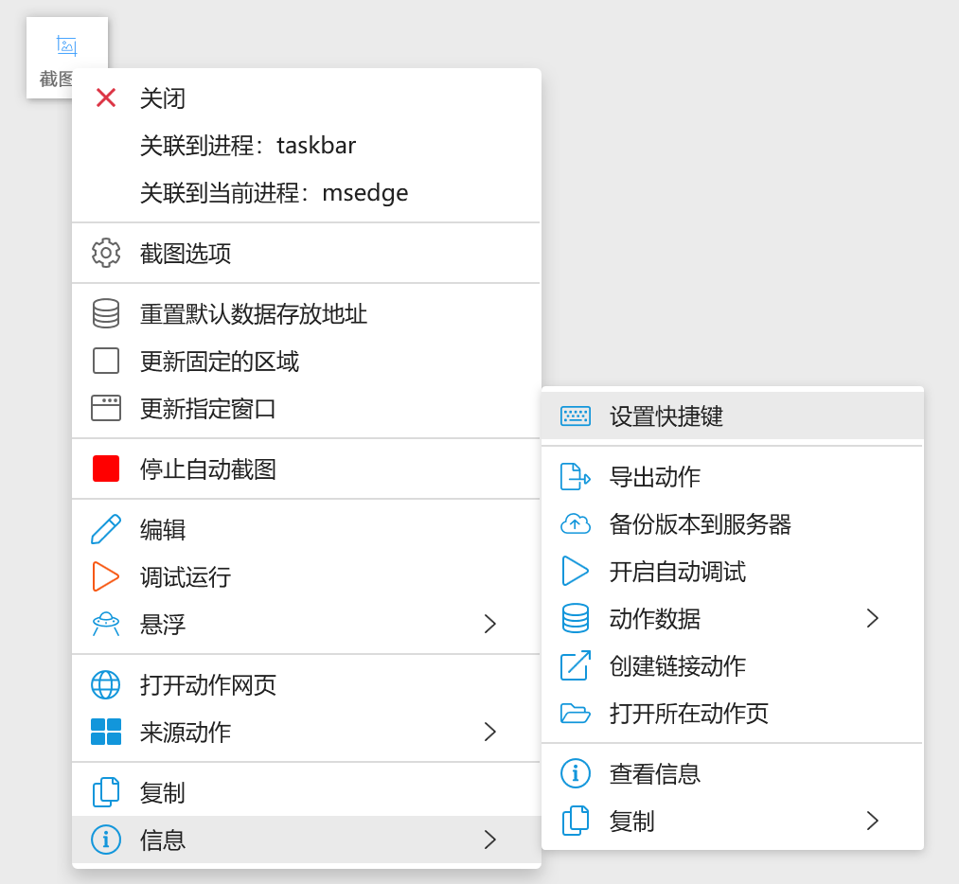
Task: Expand the 悬浮 submenu arrow
Action: 489,624
